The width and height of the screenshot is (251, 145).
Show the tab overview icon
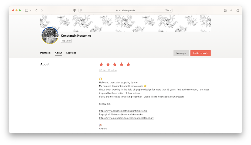pyautogui.click(x=238, y=10)
